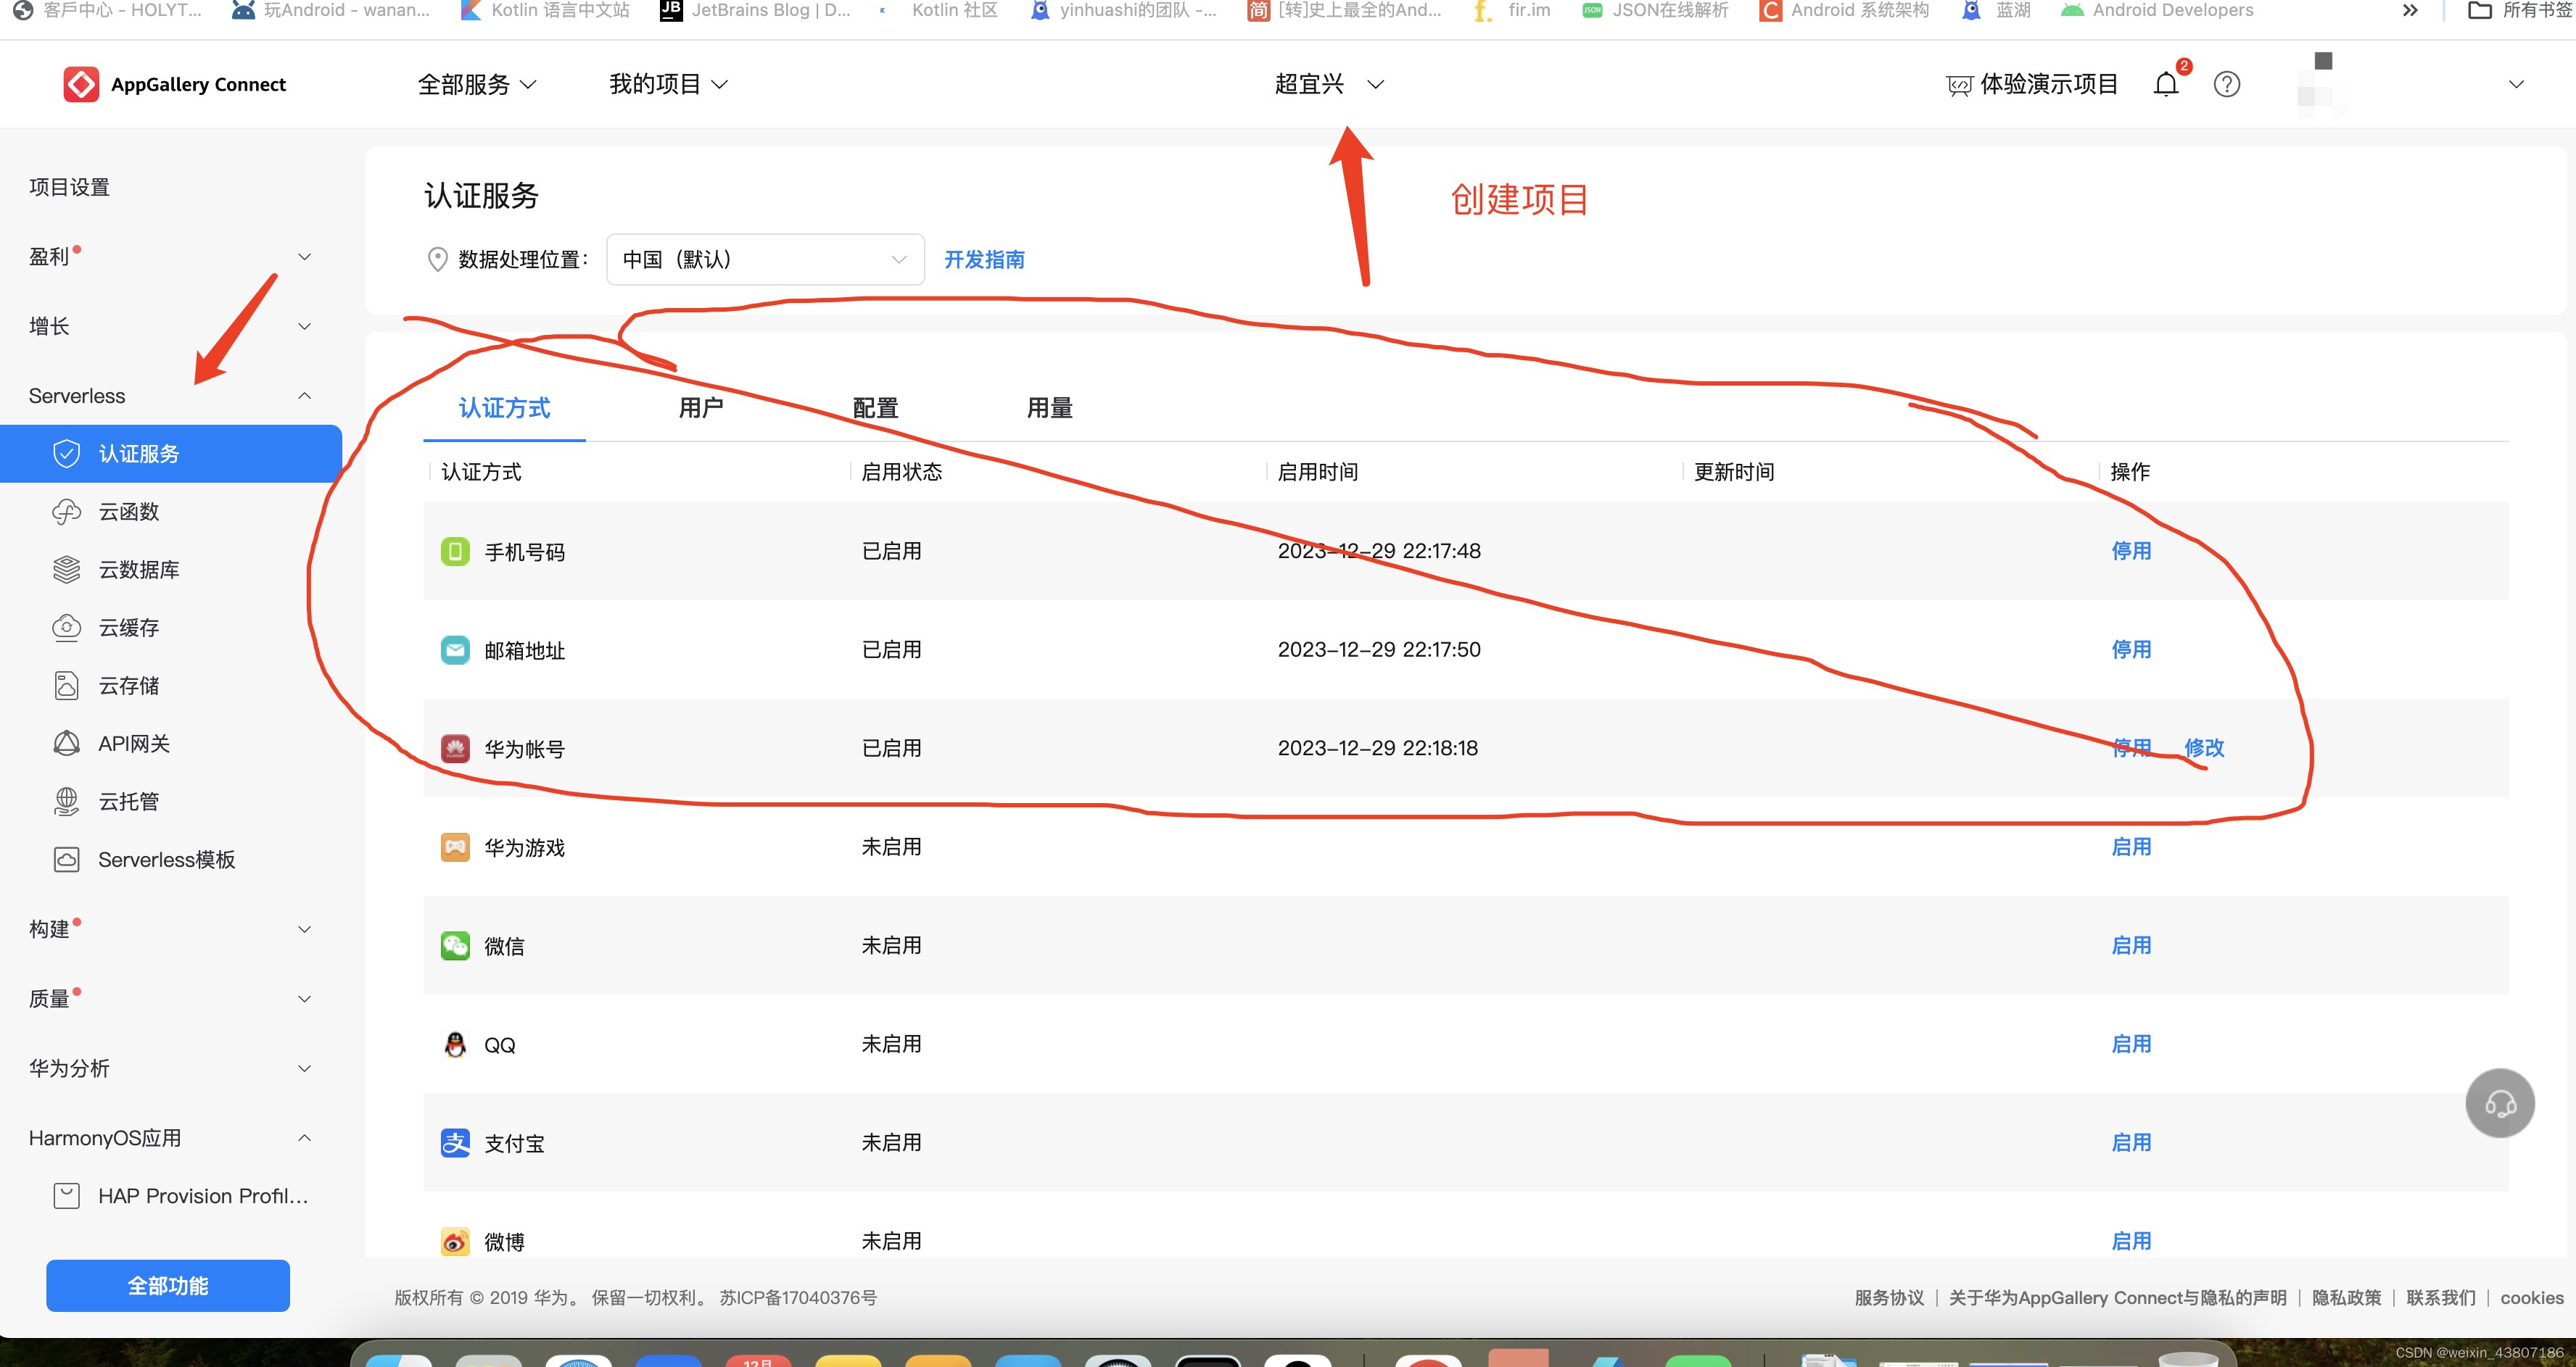Click the auth service shield icon
Image resolution: width=2576 pixels, height=1367 pixels.
[x=66, y=454]
